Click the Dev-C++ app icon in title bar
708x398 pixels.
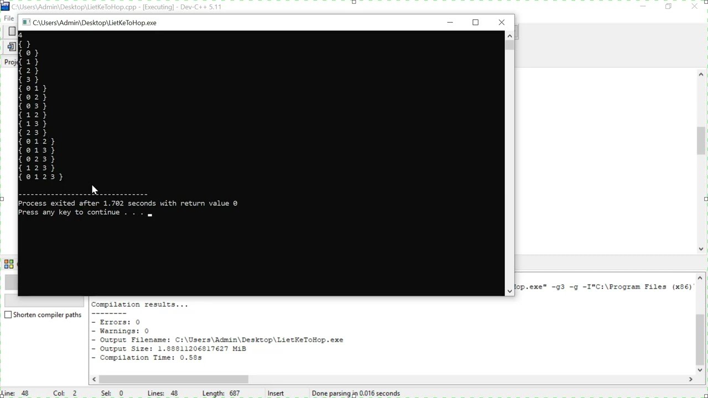[x=5, y=7]
